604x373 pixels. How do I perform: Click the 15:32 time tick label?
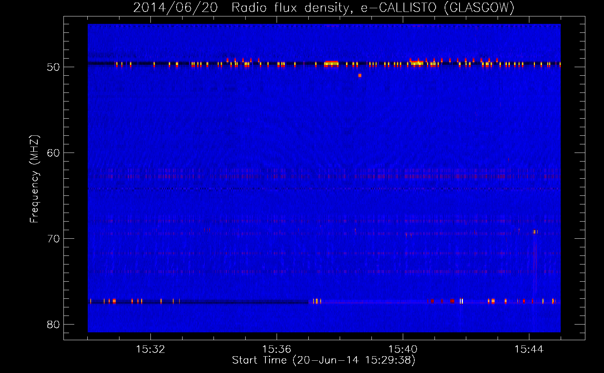coord(150,350)
